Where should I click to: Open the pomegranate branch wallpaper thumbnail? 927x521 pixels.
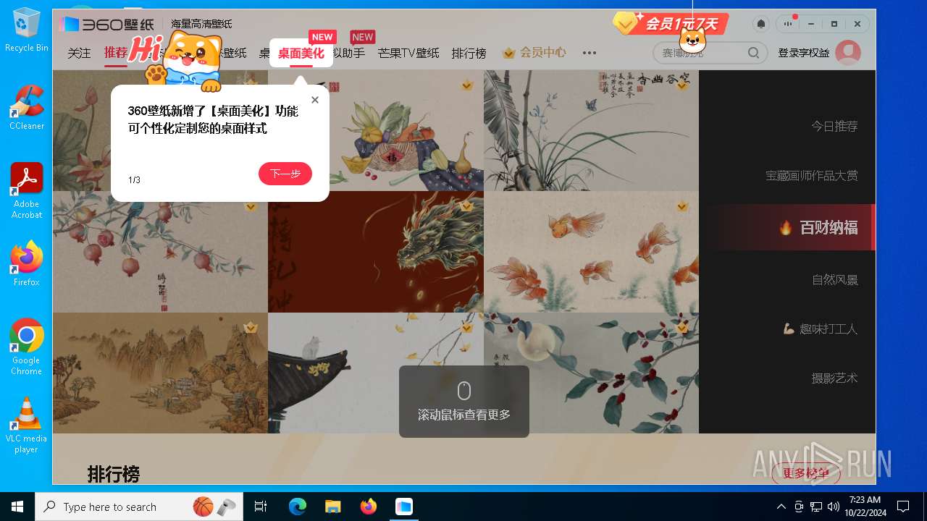160,252
